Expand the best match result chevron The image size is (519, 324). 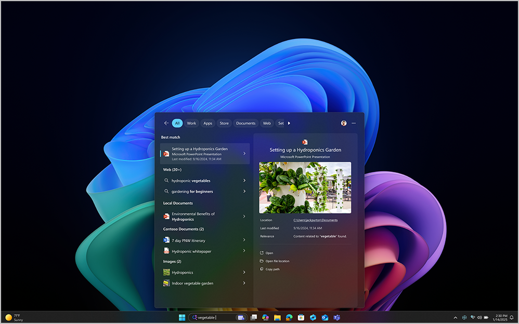tap(244, 153)
